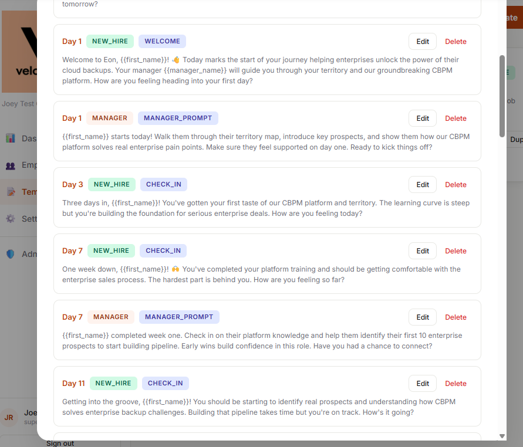
Task: Select Templates in the sidebar navigation
Action: (23, 192)
